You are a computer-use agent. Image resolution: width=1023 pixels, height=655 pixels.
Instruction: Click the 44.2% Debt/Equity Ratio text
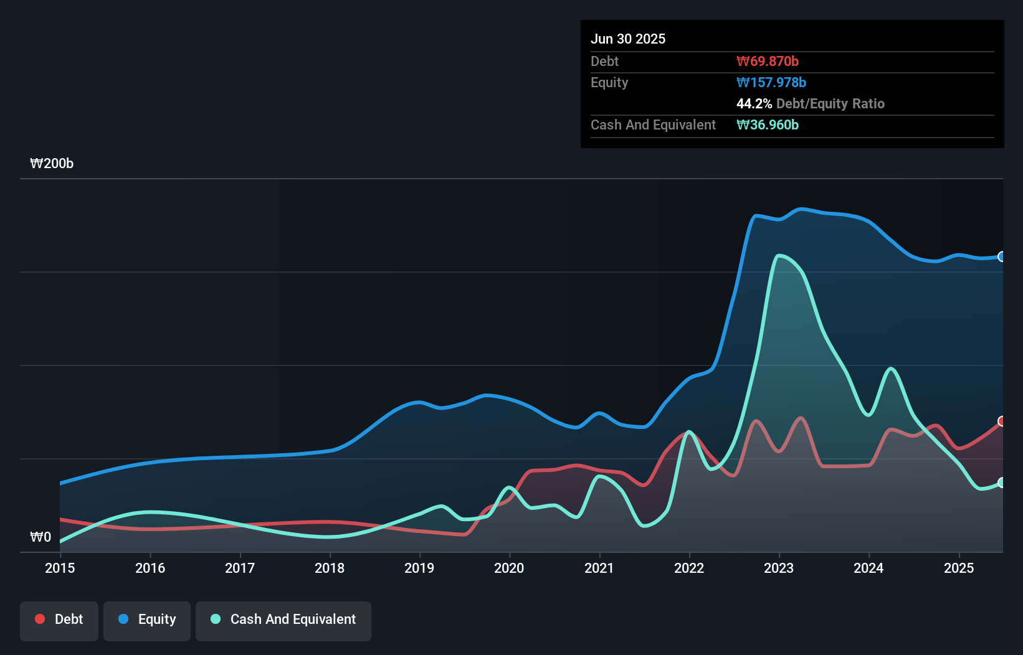point(810,103)
